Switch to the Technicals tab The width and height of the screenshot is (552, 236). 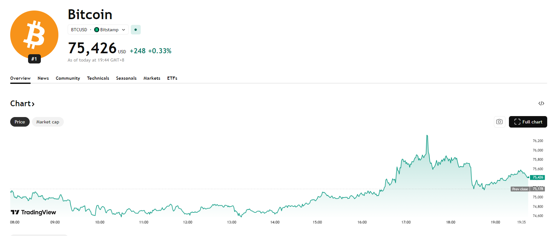point(98,78)
